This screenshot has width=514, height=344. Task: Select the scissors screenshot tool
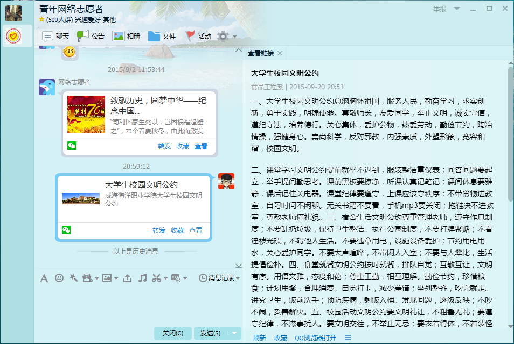156,278
